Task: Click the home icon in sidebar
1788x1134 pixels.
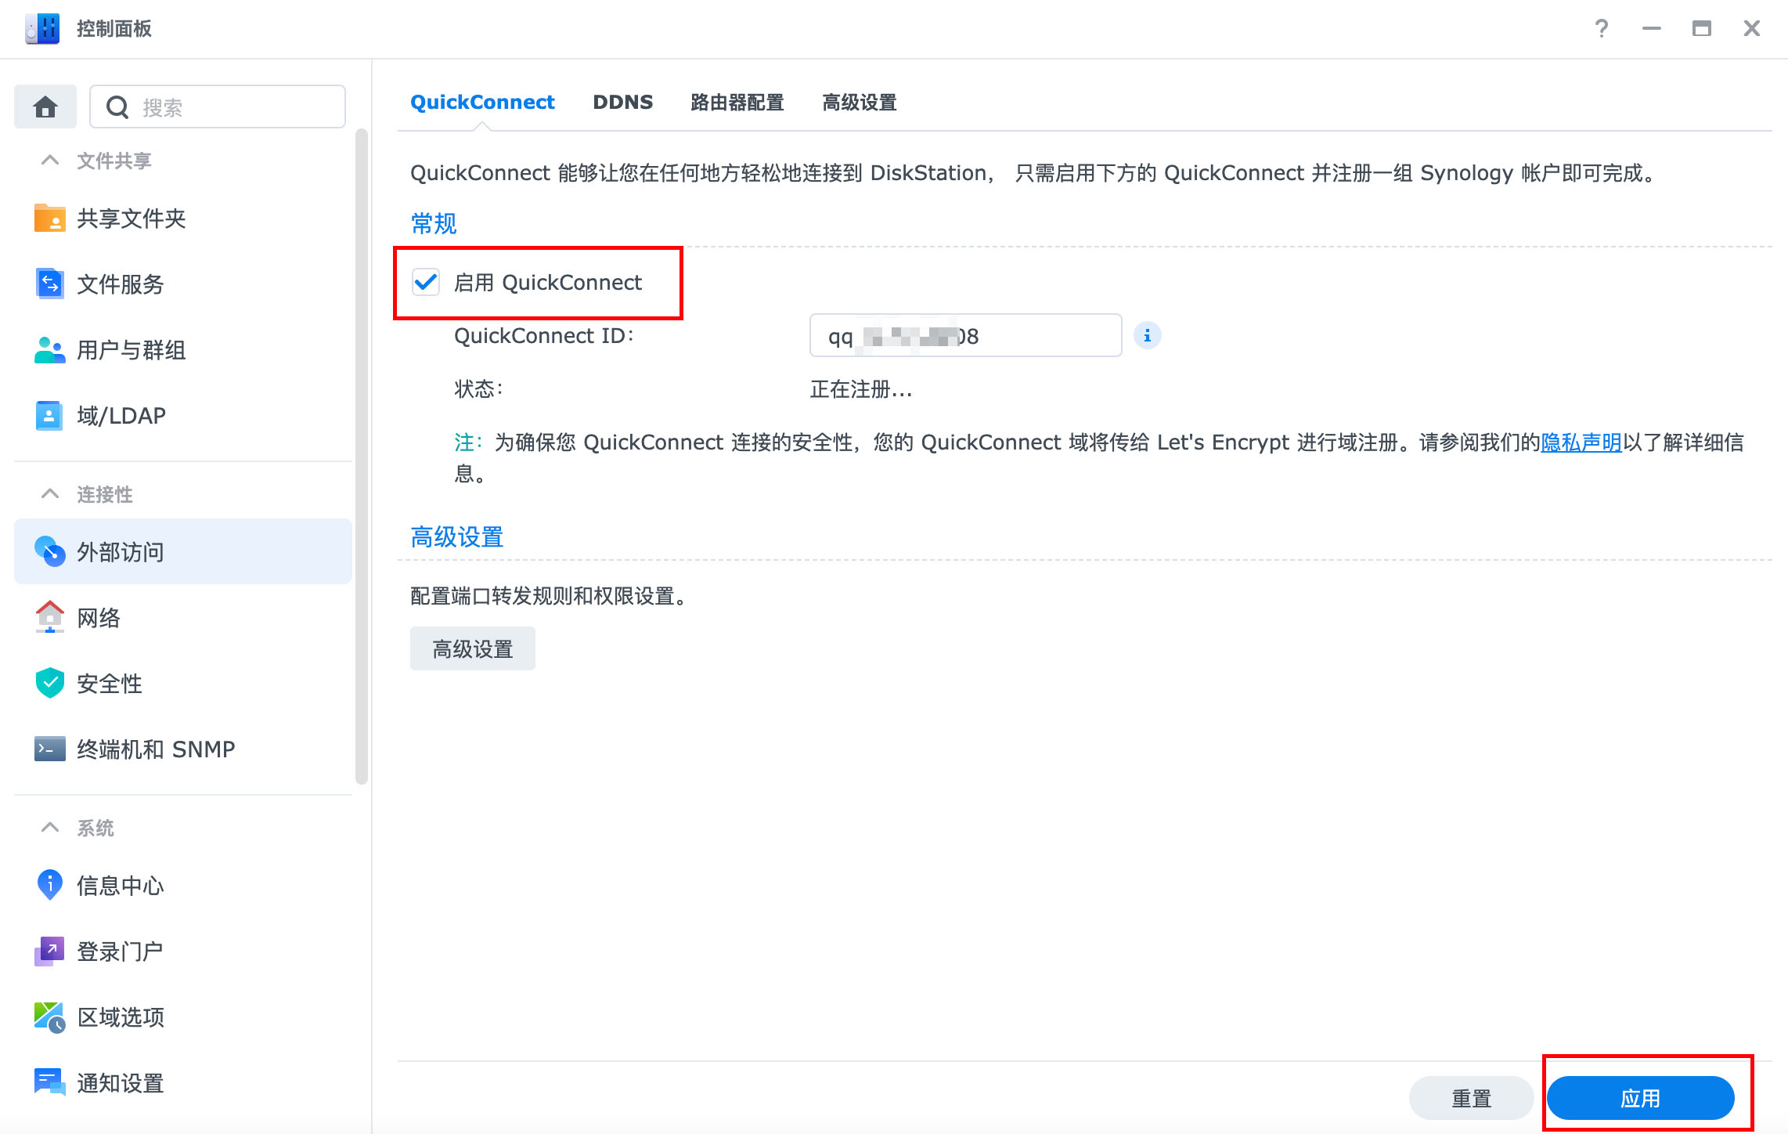Action: [x=45, y=107]
